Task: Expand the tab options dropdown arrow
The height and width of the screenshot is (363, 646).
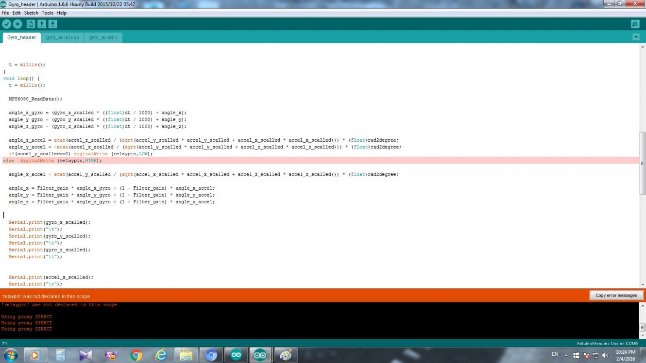Action: (636, 37)
